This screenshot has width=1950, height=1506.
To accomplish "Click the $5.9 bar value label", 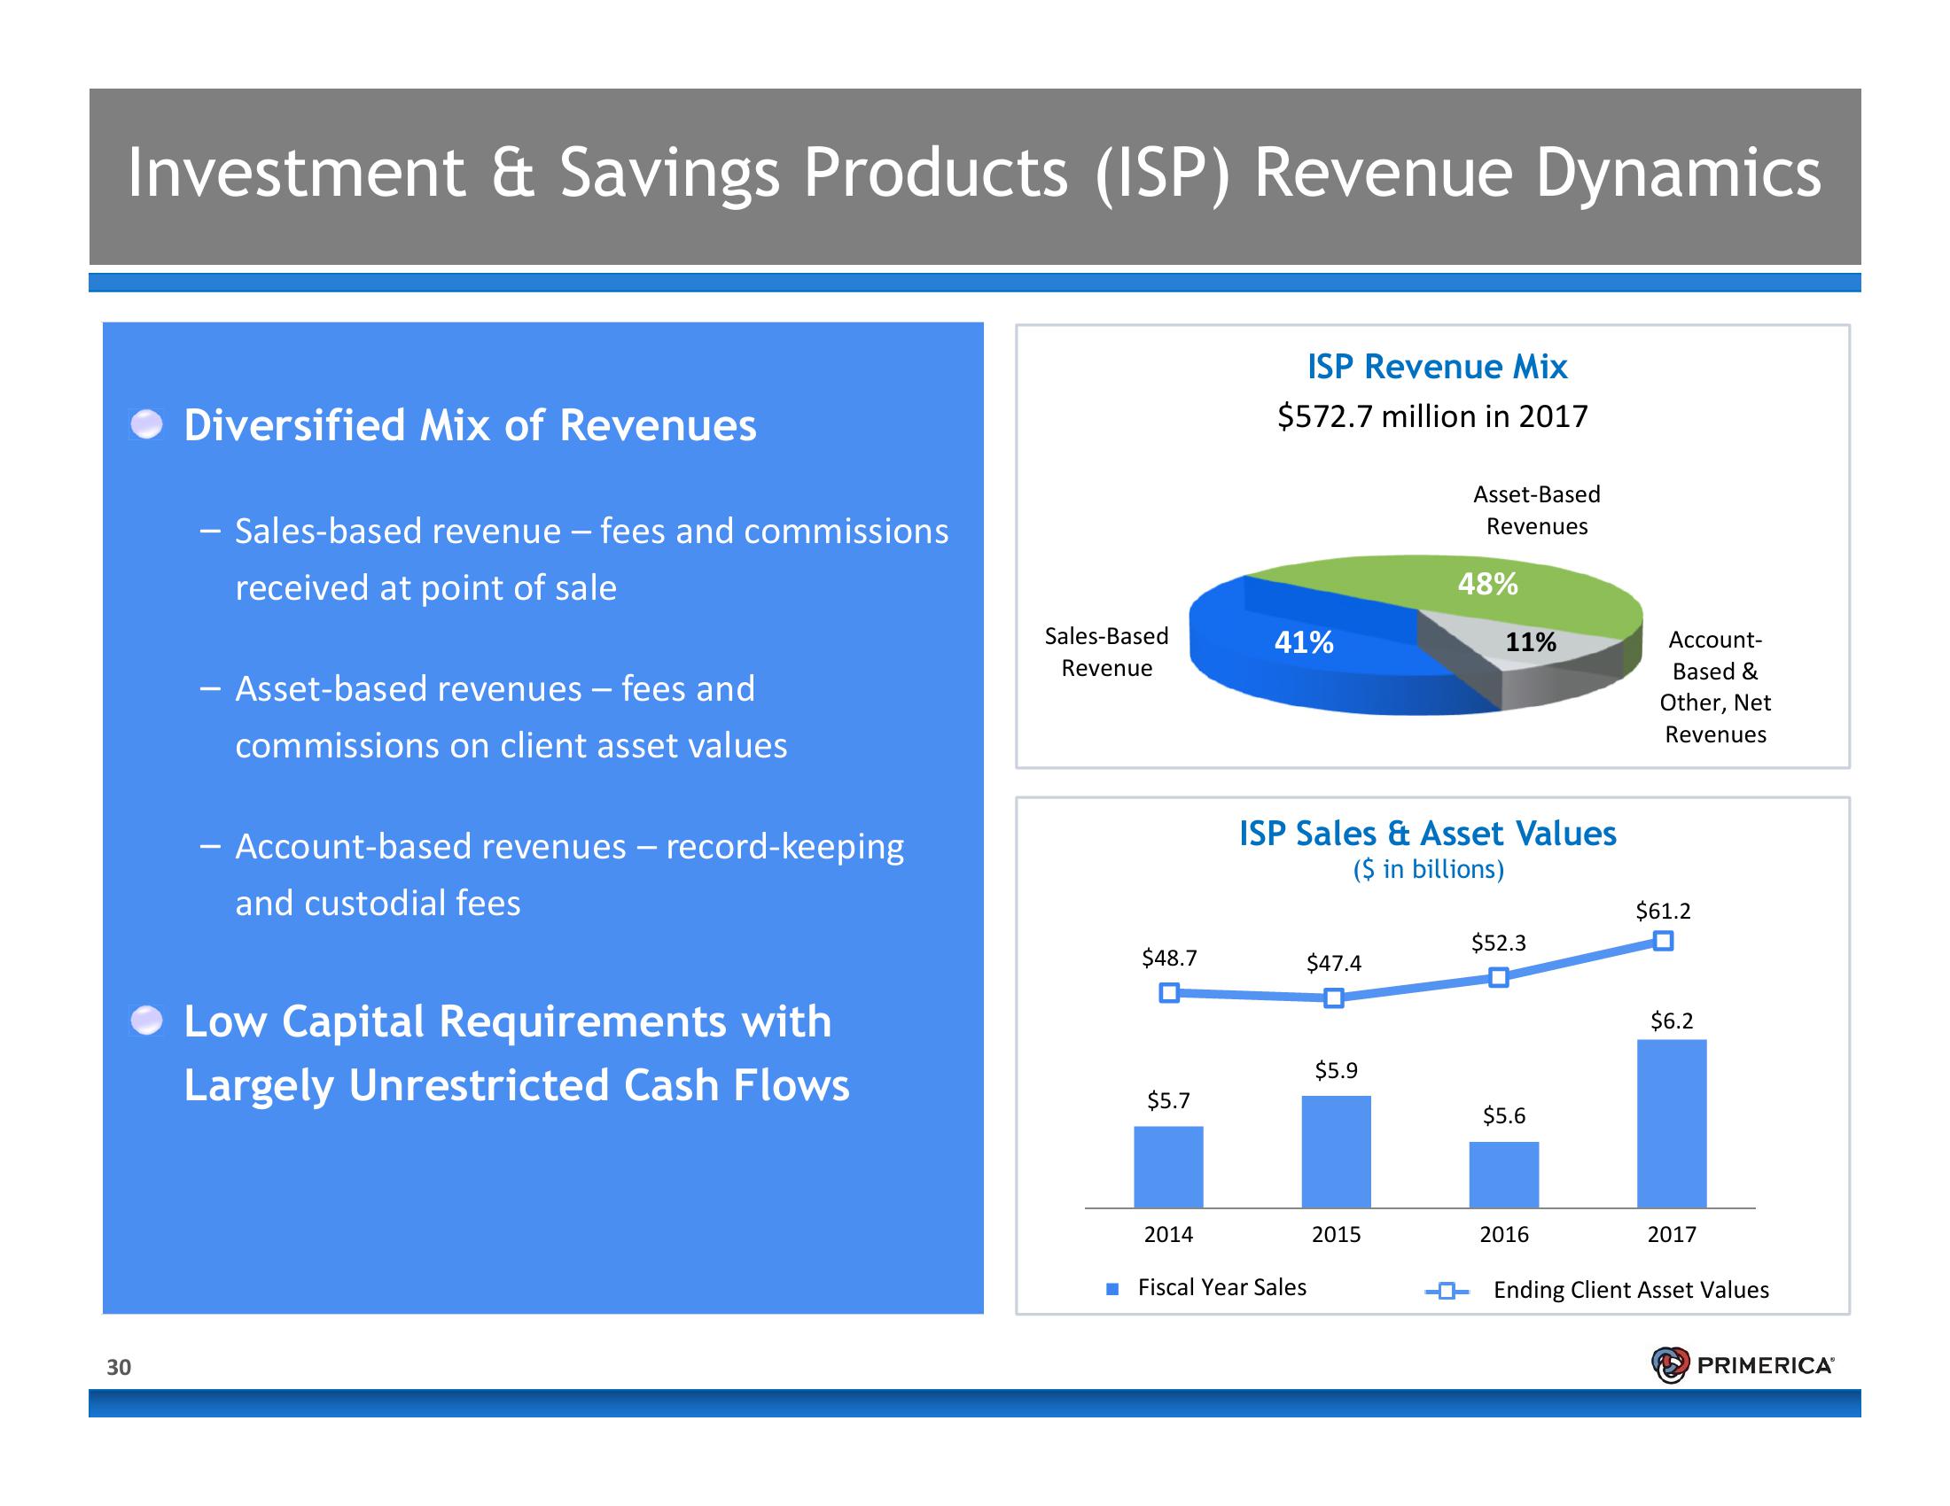I will [1336, 1071].
